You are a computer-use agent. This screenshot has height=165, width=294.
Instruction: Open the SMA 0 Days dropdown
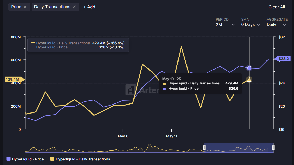[x=251, y=23]
